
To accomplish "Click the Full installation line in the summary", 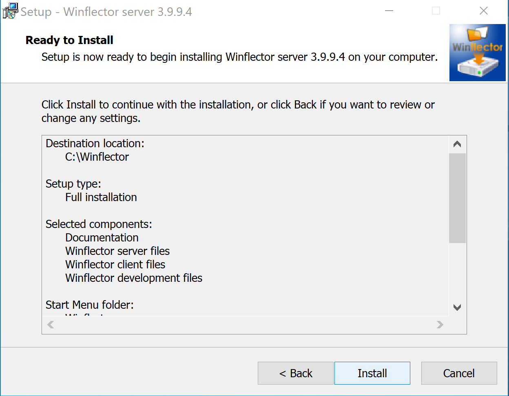I will pos(101,197).
